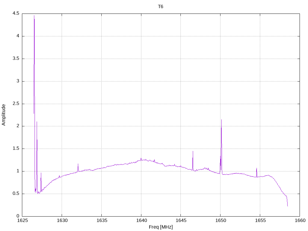Click the spike peak near 1650 MHz
Screen dimensions: 308x231
222,120
